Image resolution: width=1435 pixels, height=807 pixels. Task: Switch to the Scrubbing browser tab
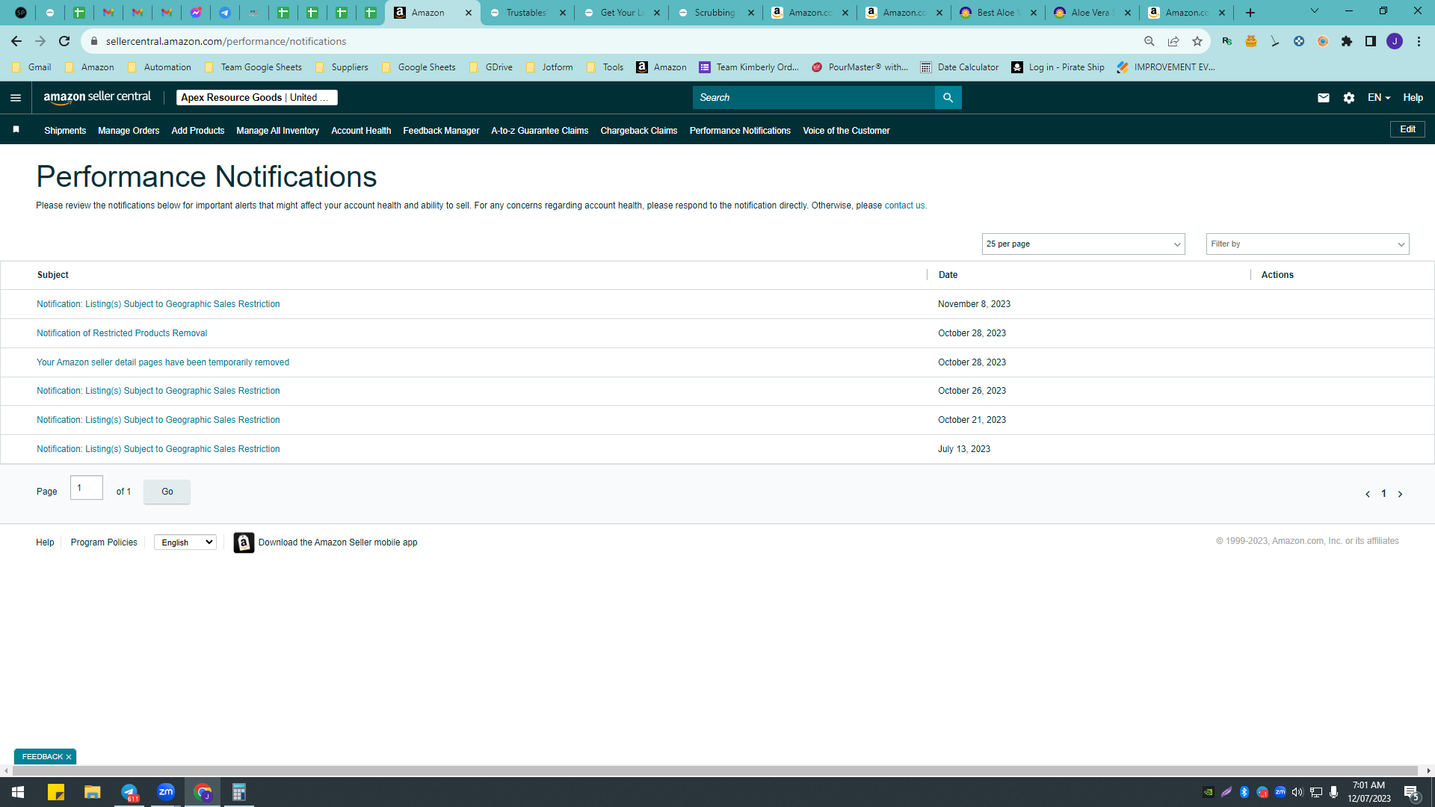(715, 13)
